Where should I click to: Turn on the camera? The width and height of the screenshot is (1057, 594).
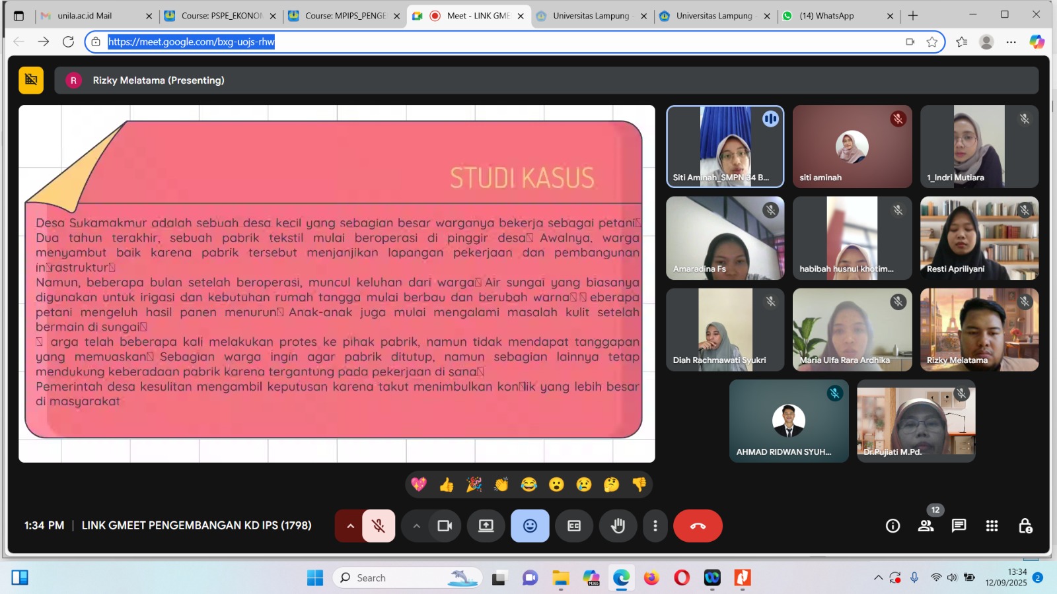point(445,526)
